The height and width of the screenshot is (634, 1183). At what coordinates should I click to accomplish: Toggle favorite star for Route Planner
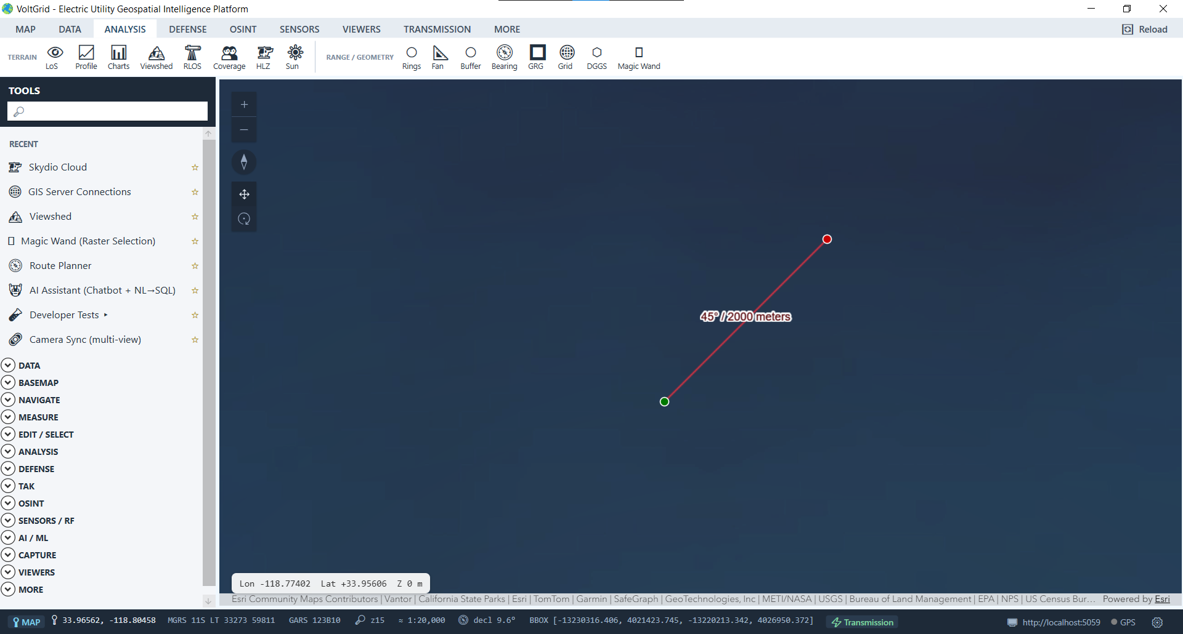pos(195,266)
